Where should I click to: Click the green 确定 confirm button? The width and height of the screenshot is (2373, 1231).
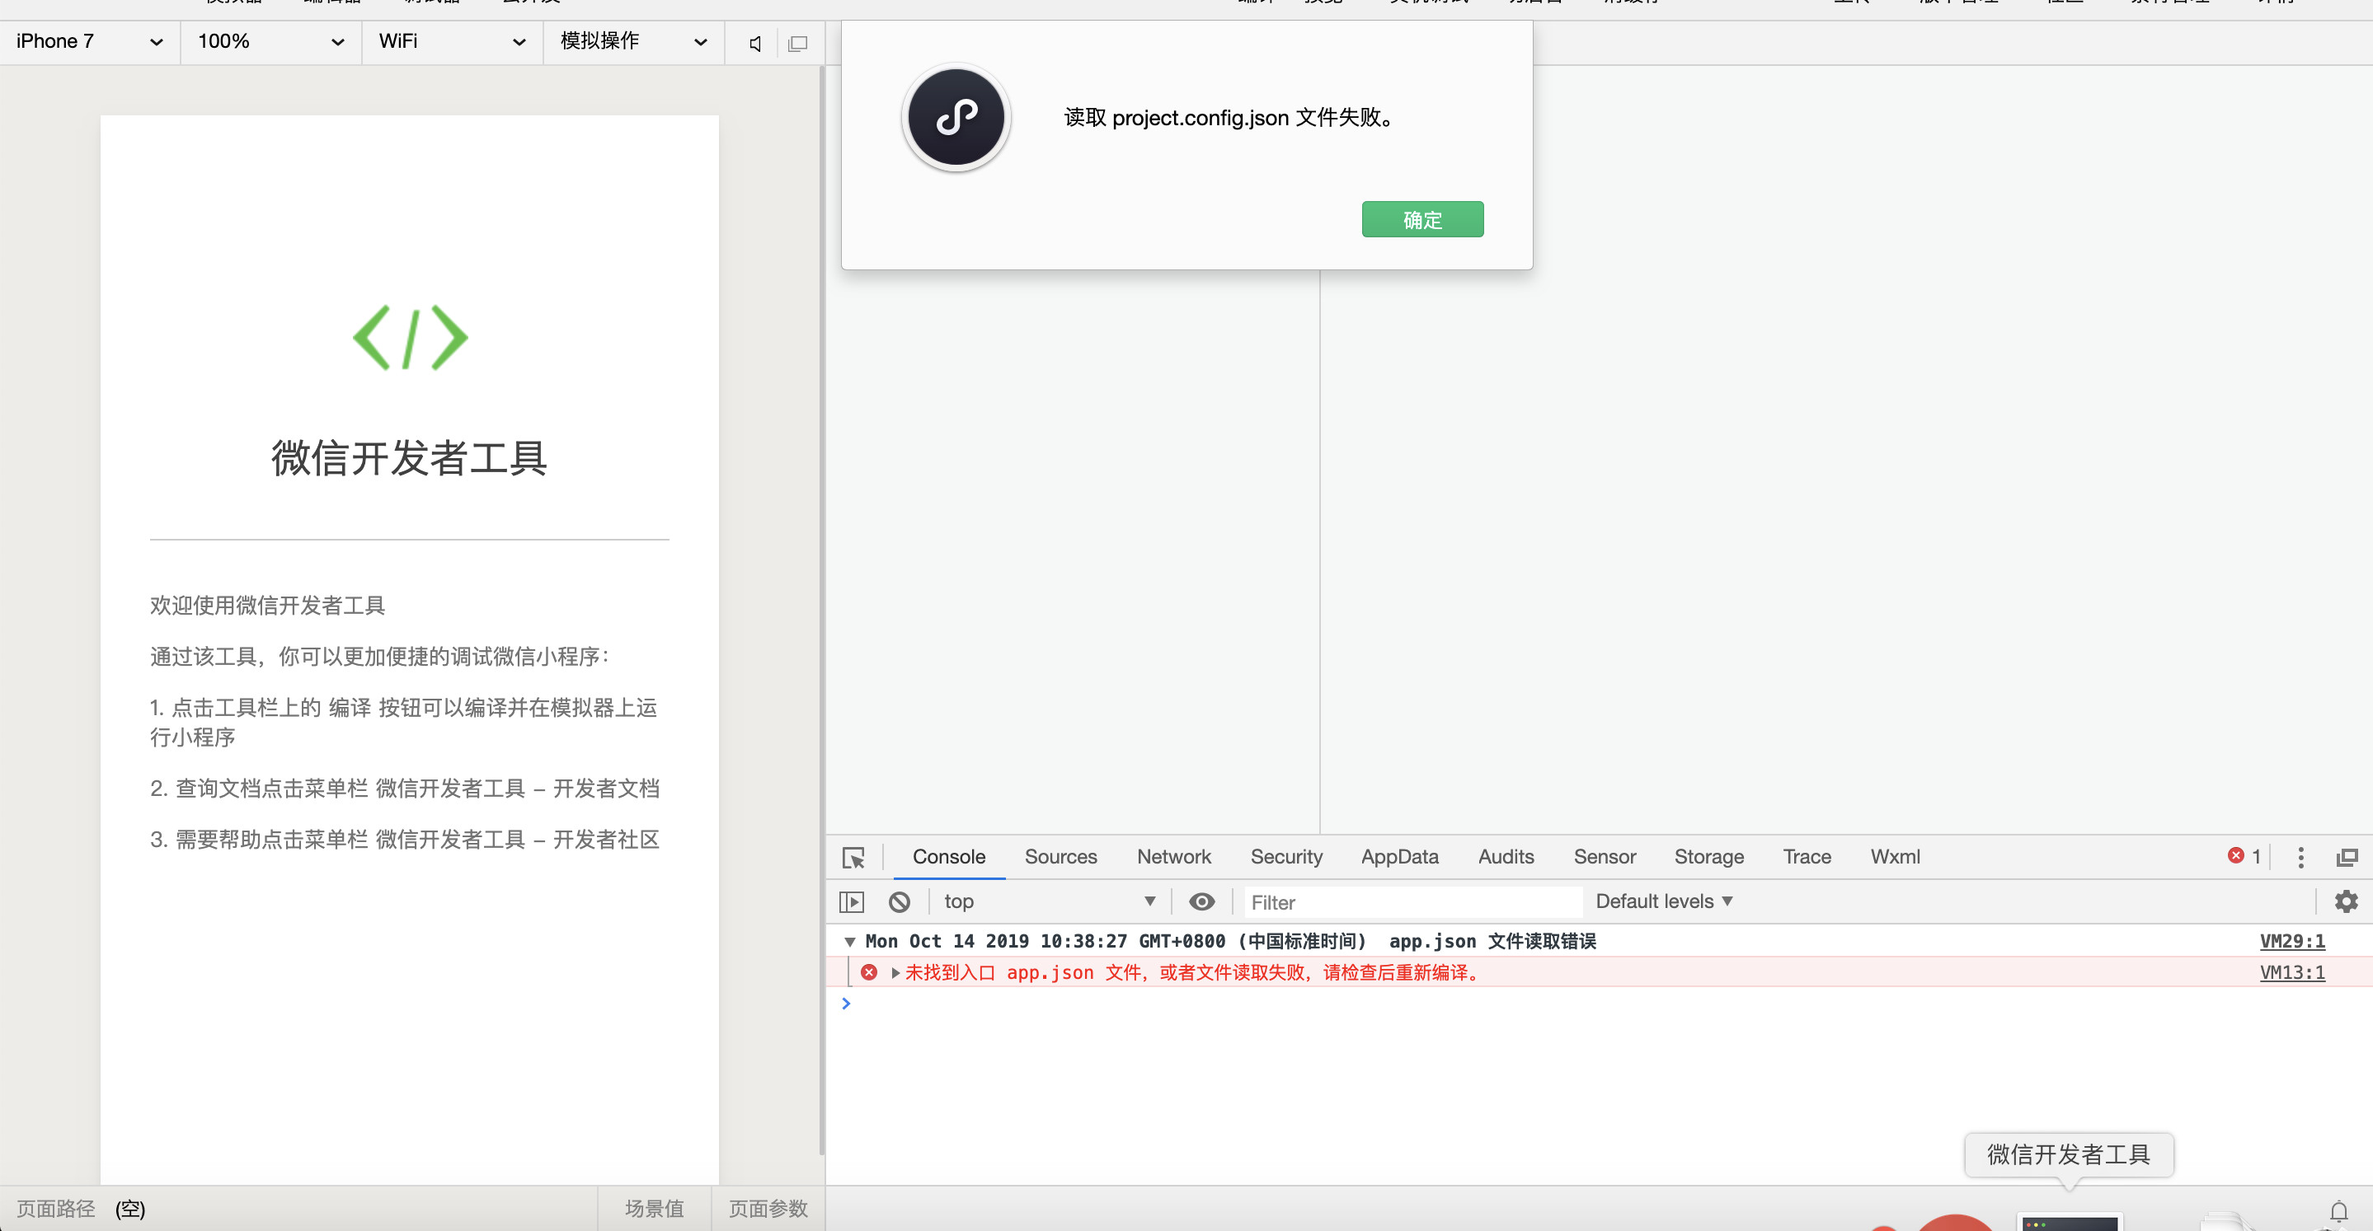click(1421, 220)
